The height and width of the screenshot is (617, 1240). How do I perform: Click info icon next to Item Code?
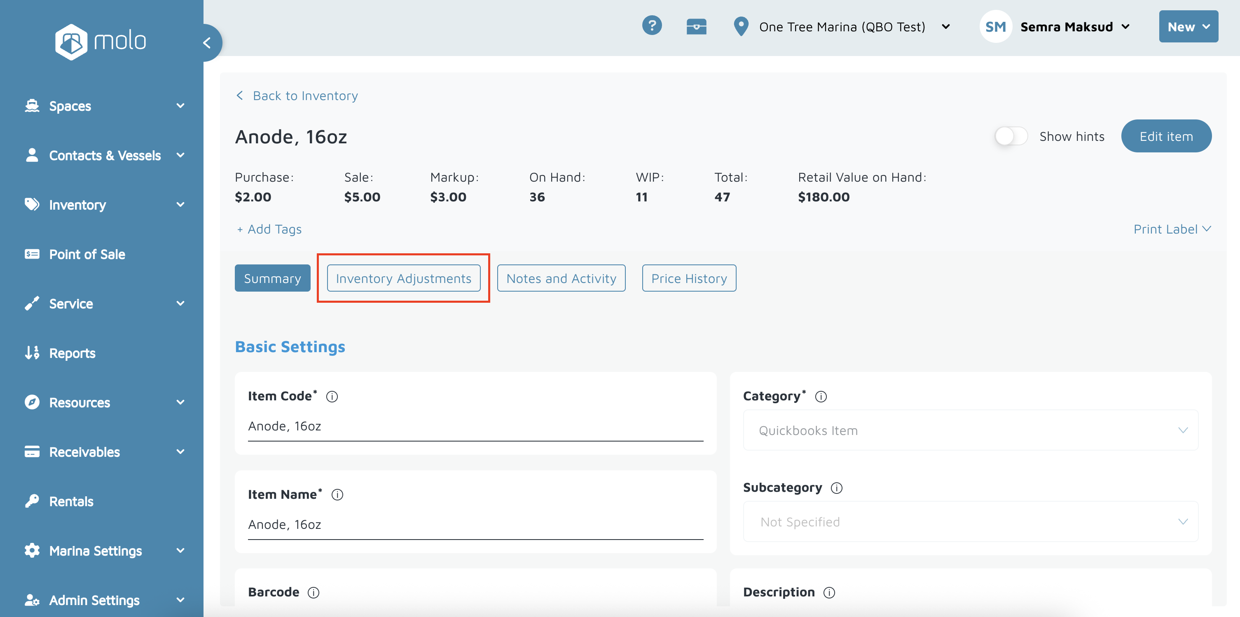[x=332, y=397]
